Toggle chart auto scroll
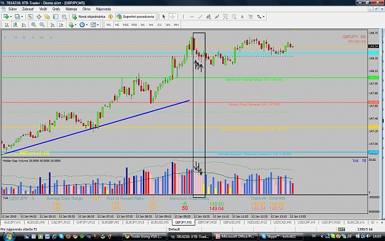 [52, 25]
